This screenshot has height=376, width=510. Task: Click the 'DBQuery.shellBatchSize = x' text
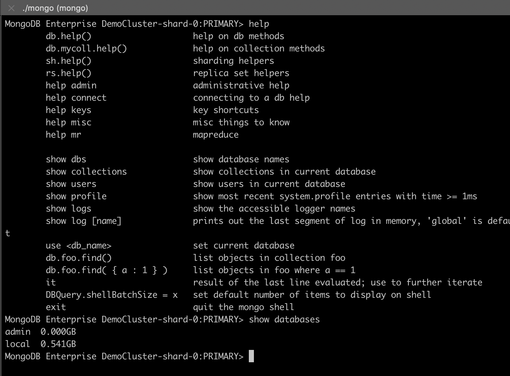112,295
